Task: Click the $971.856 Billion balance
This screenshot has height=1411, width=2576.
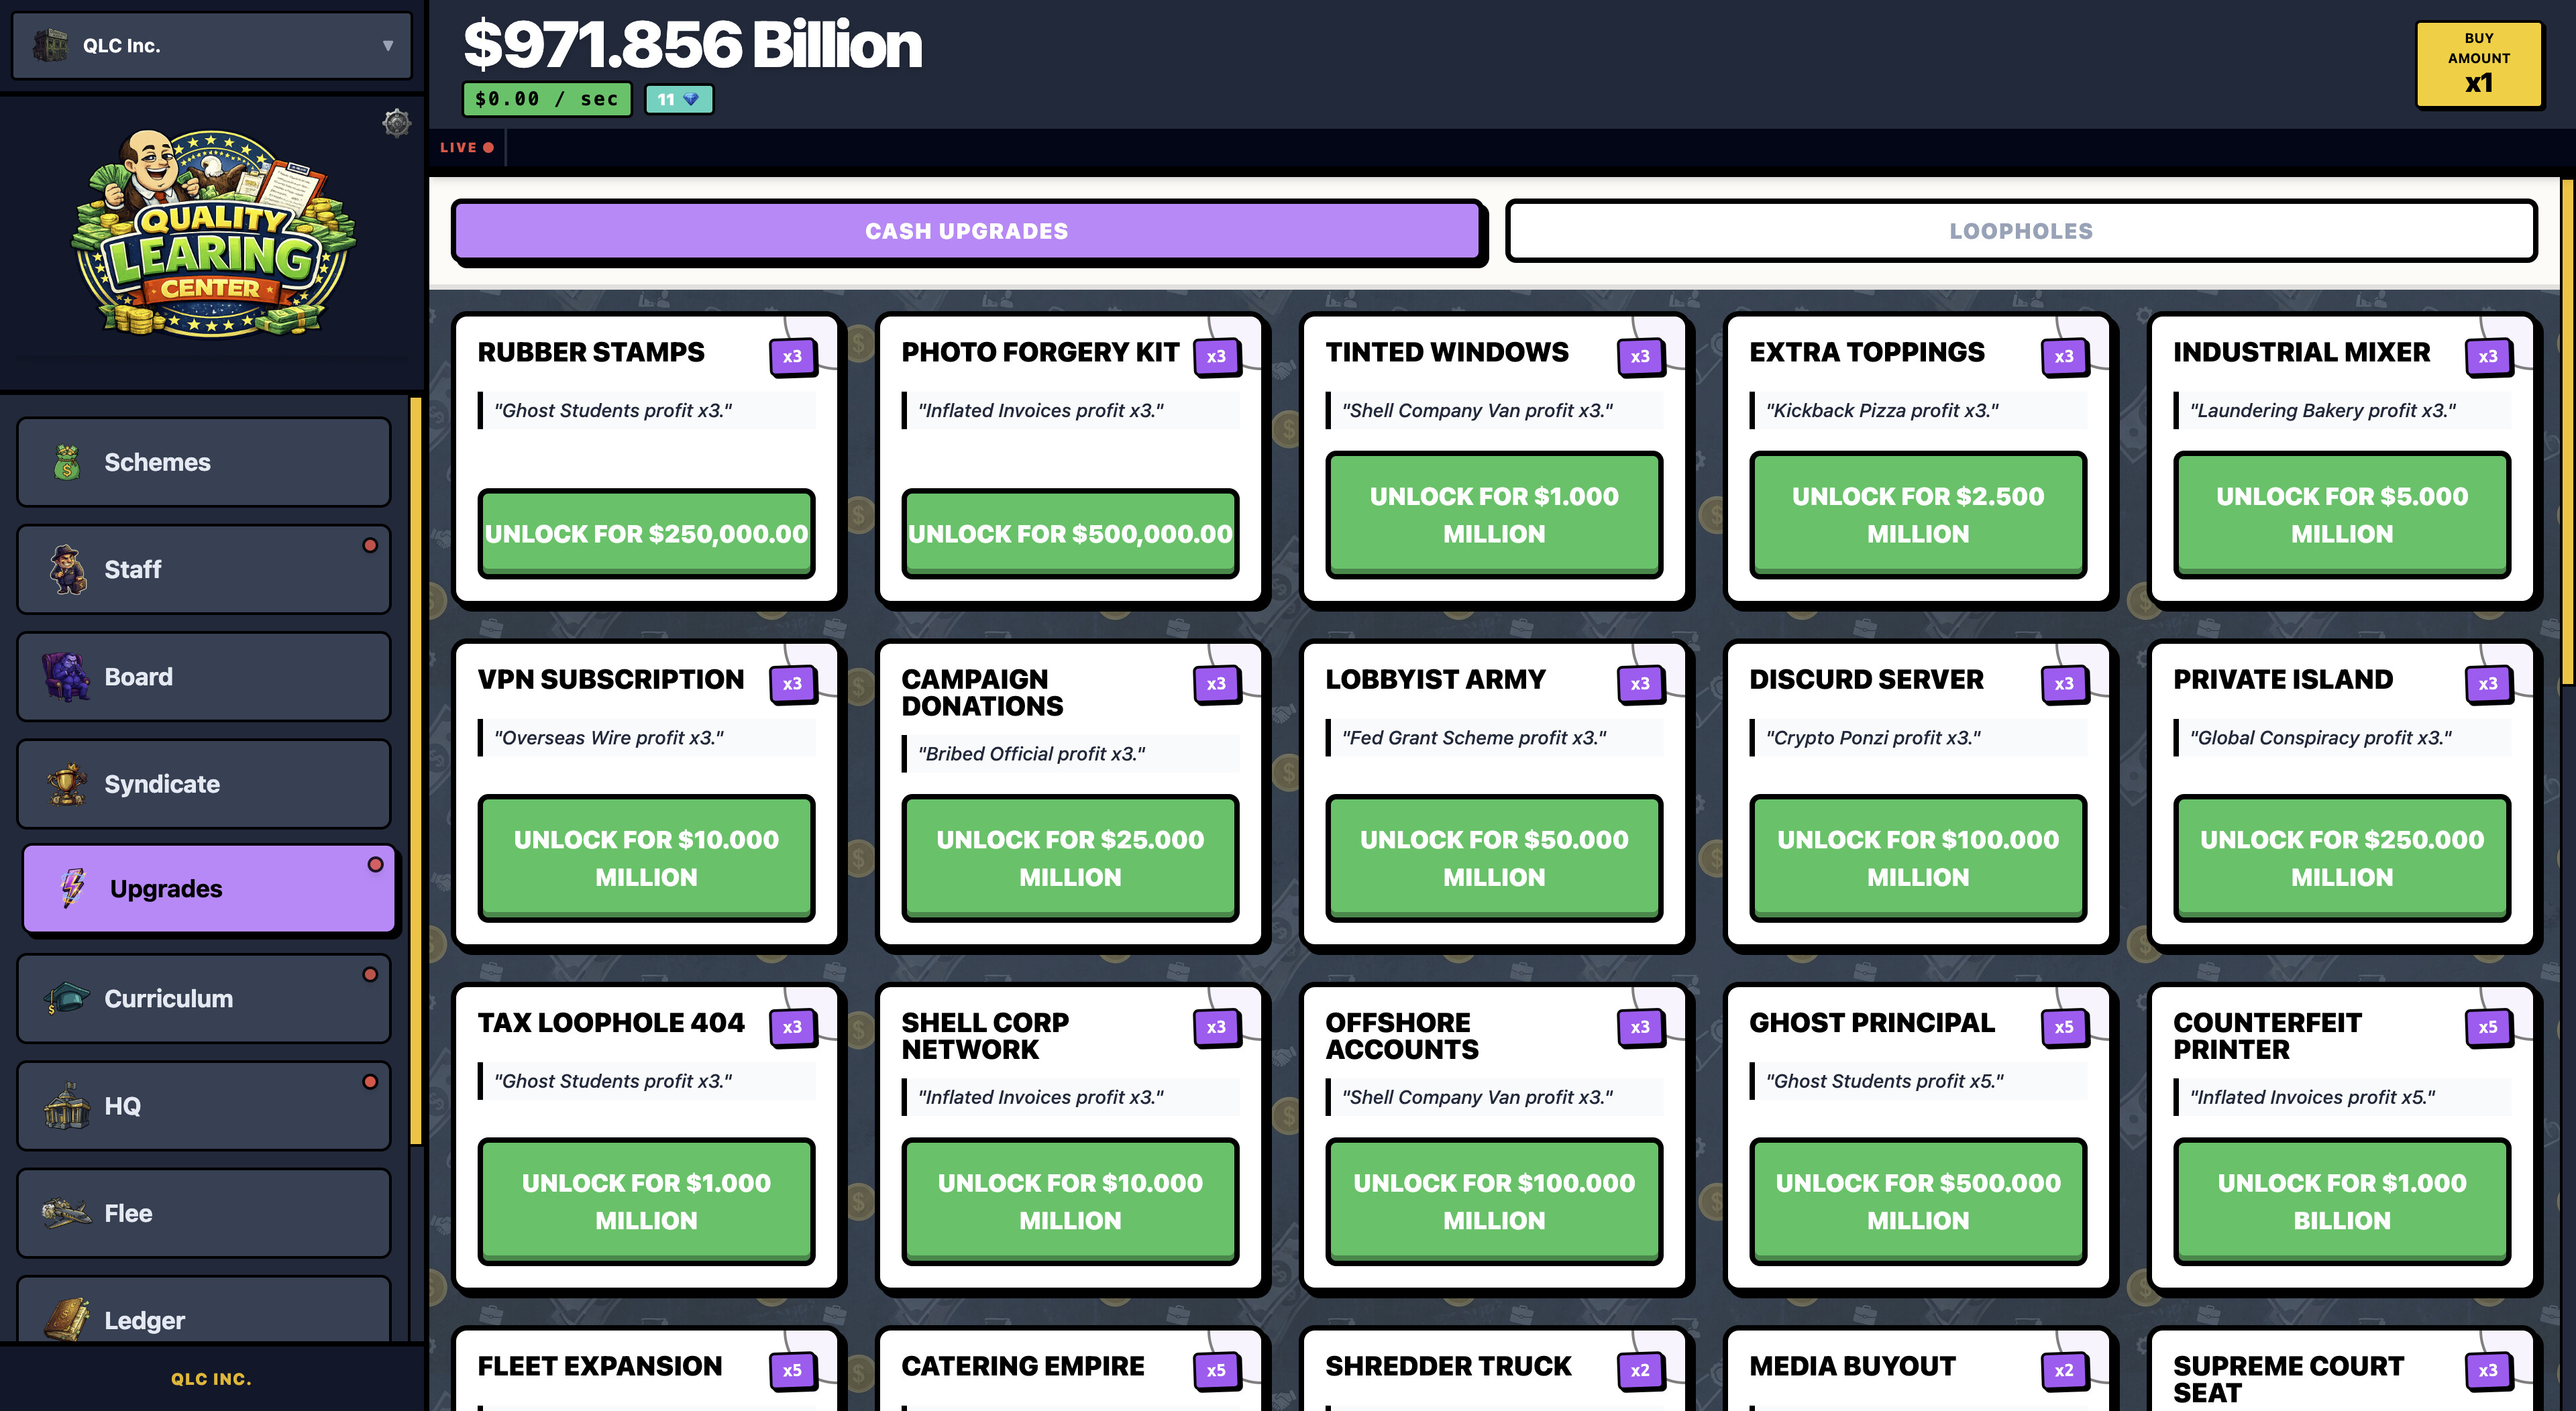Action: pyautogui.click(x=692, y=45)
